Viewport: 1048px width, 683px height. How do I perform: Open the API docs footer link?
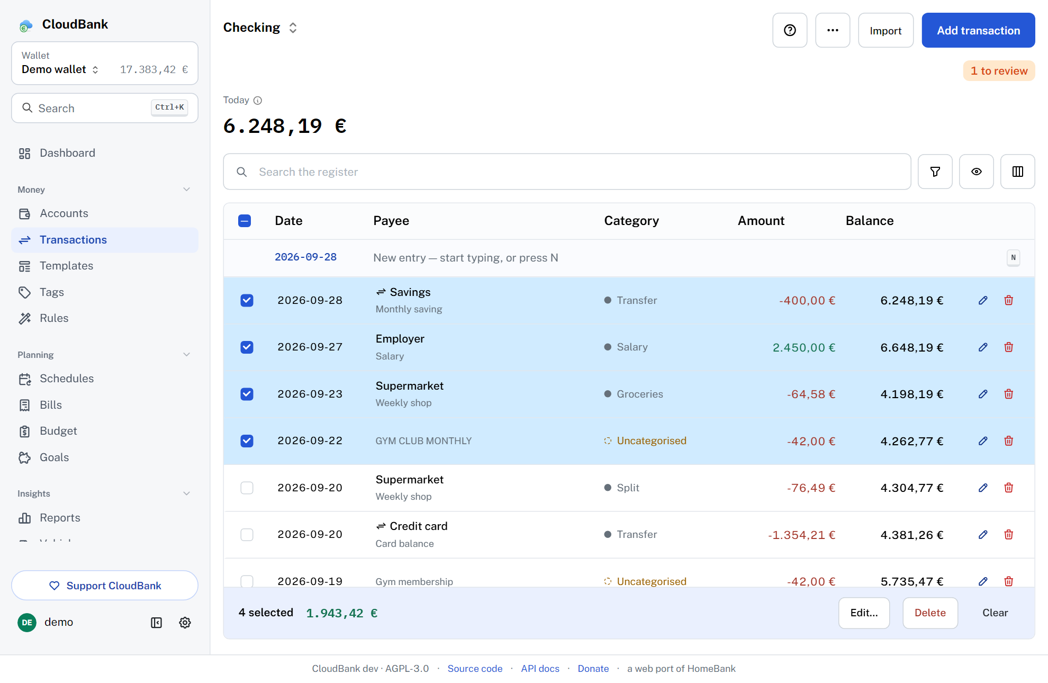tap(540, 669)
